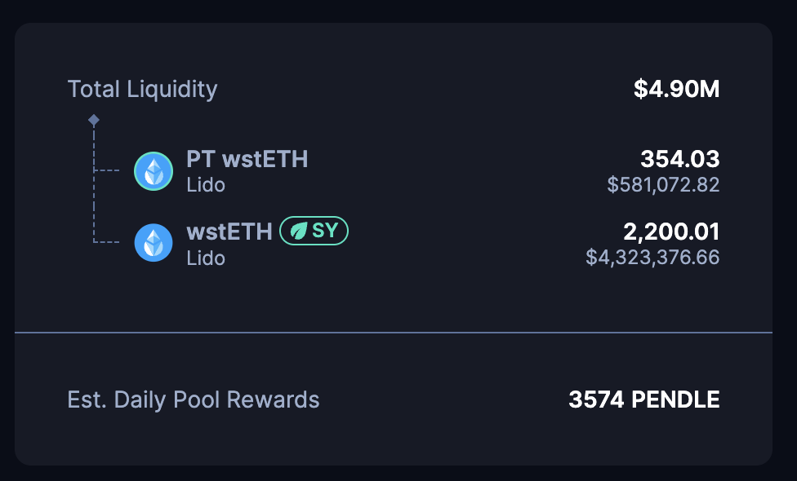Click the Est. Daily Pool Rewards label
Viewport: 797px width, 481px height.
194,400
